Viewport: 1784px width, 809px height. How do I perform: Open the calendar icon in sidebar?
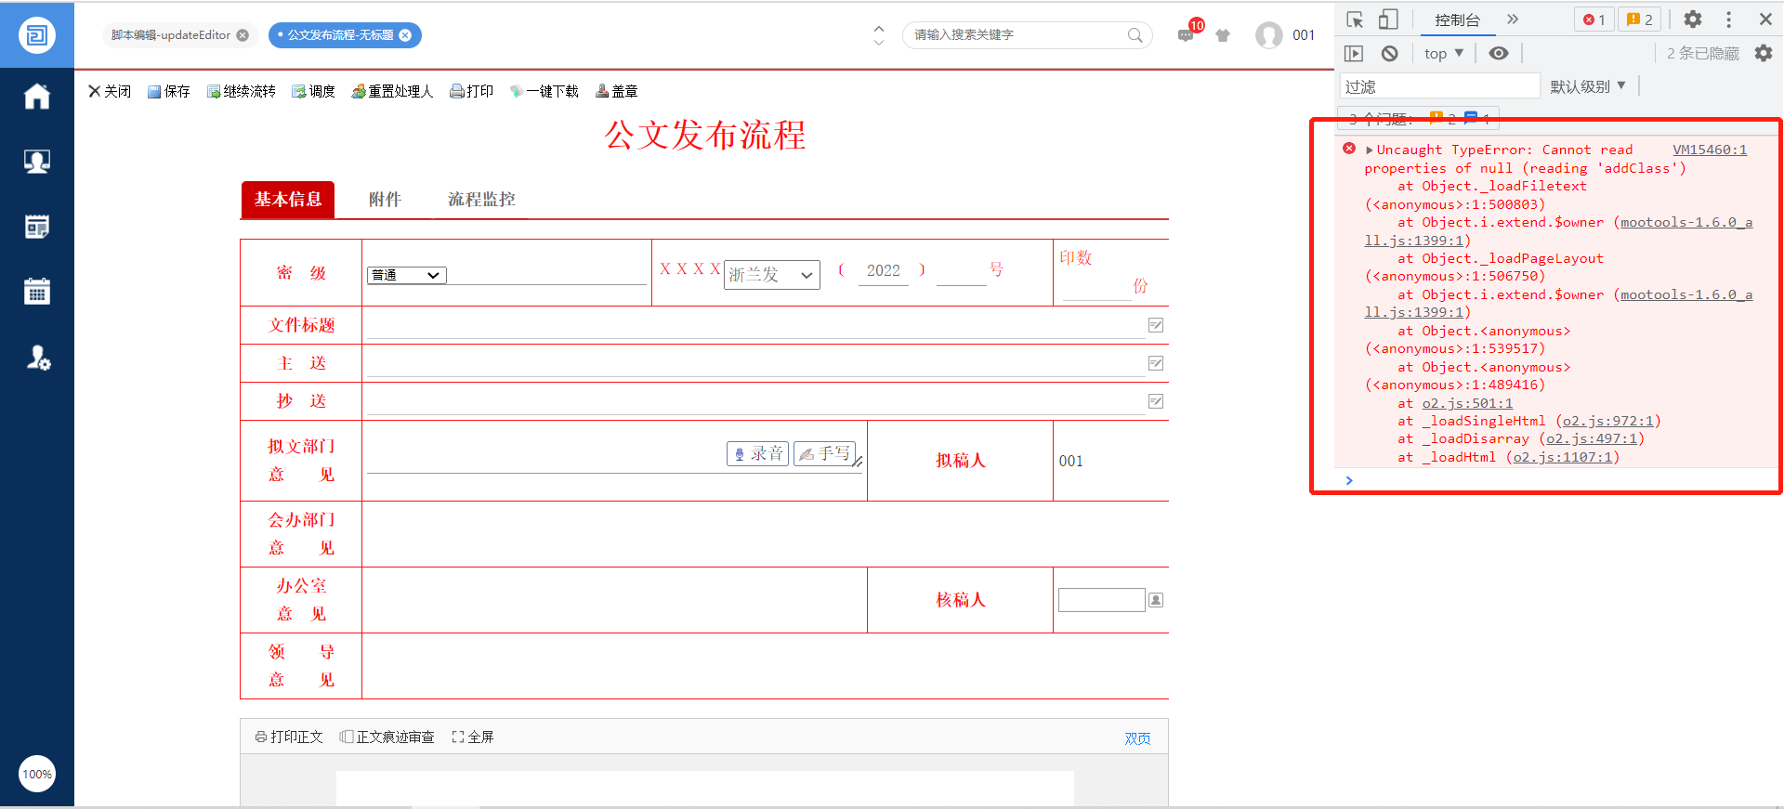37,292
